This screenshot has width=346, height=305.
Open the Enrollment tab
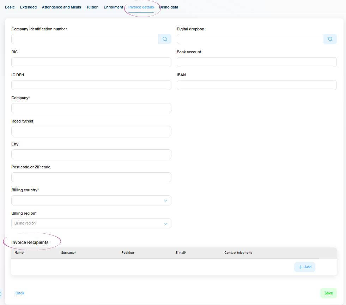pos(114,7)
